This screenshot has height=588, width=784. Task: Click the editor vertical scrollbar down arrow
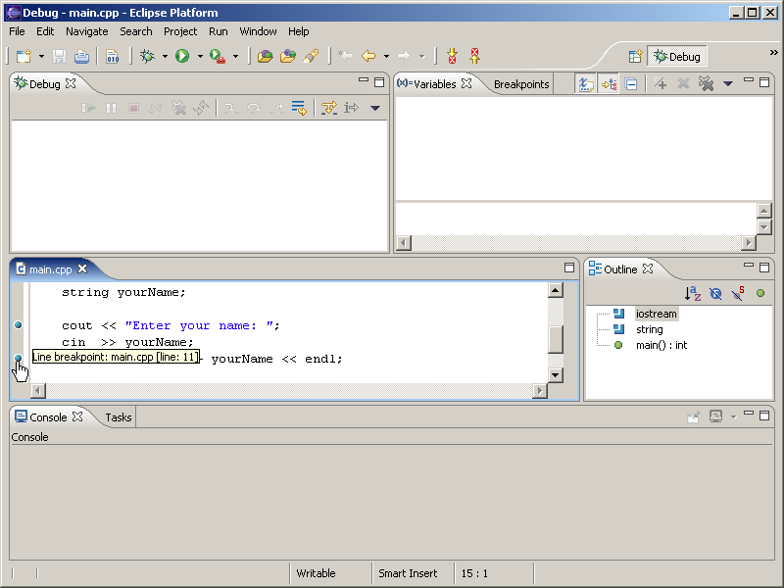point(556,375)
